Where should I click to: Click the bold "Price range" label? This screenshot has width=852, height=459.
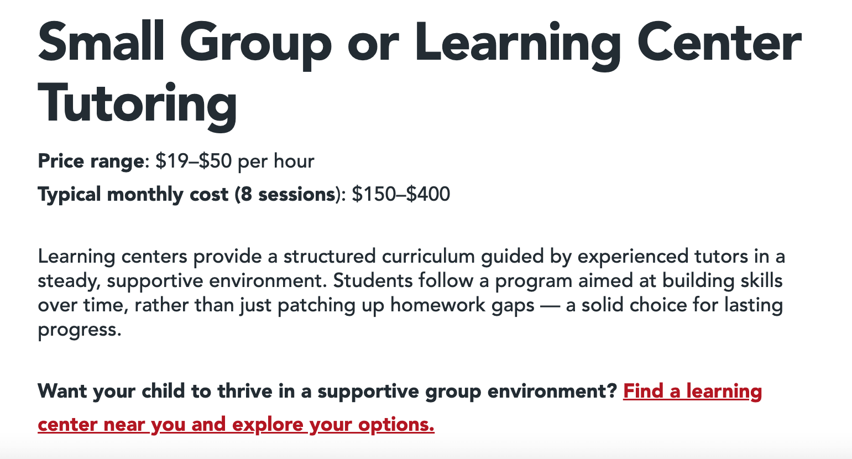point(91,161)
